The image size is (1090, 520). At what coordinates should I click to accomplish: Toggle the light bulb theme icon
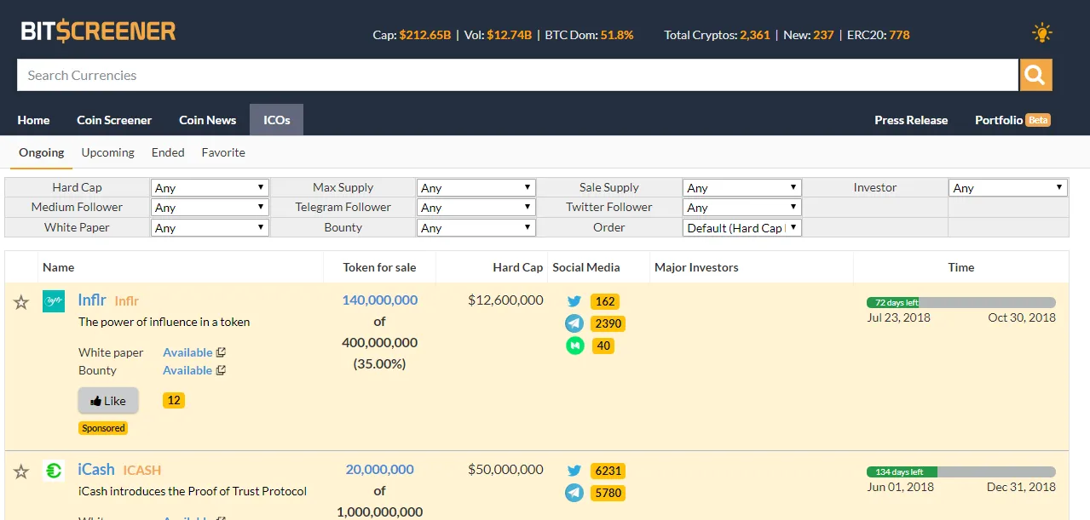coord(1041,34)
